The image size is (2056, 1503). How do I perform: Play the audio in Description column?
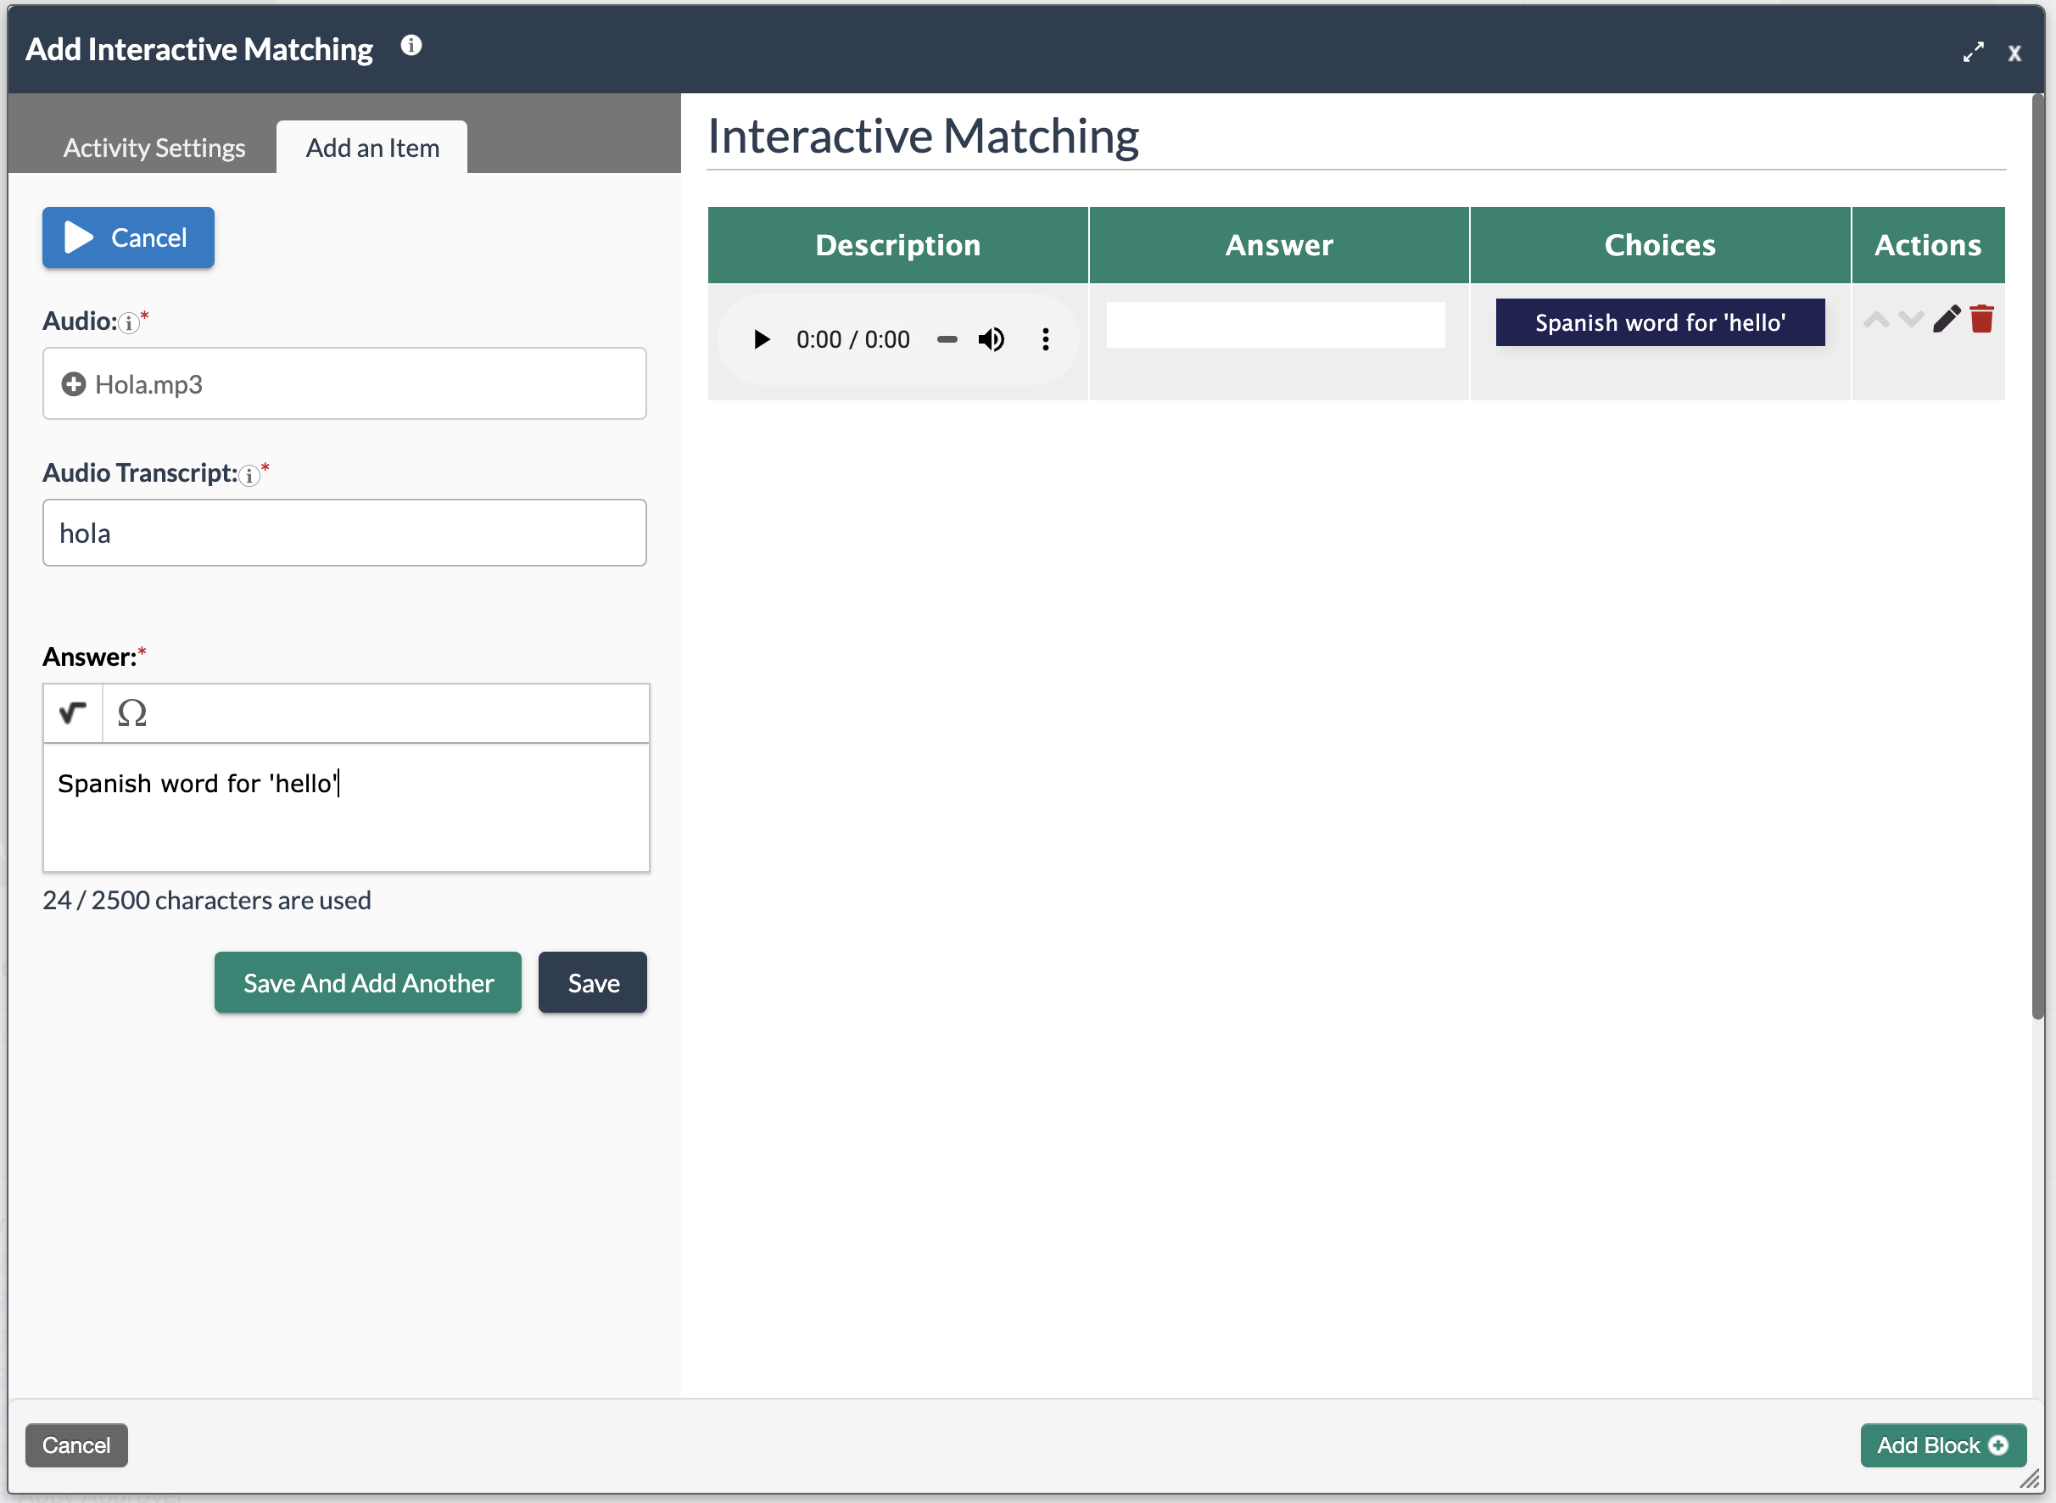pyautogui.click(x=762, y=339)
